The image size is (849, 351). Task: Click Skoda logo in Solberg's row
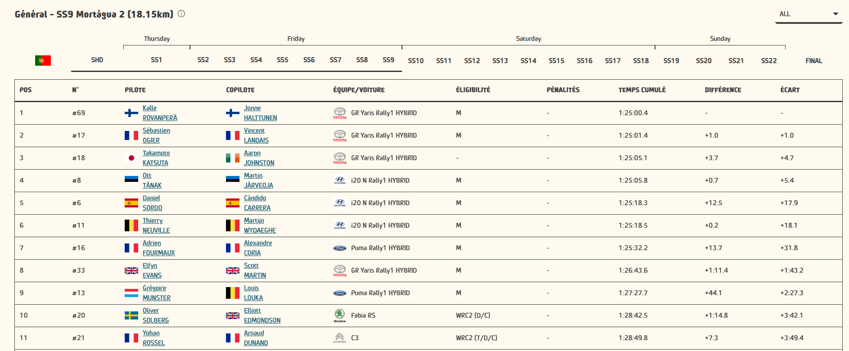pos(339,315)
